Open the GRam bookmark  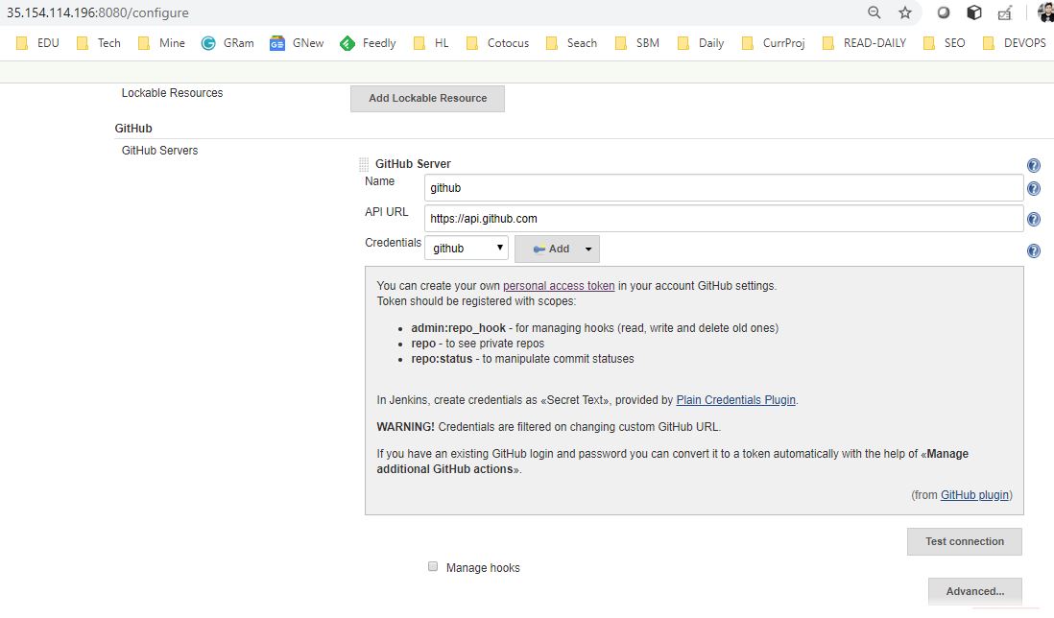228,43
